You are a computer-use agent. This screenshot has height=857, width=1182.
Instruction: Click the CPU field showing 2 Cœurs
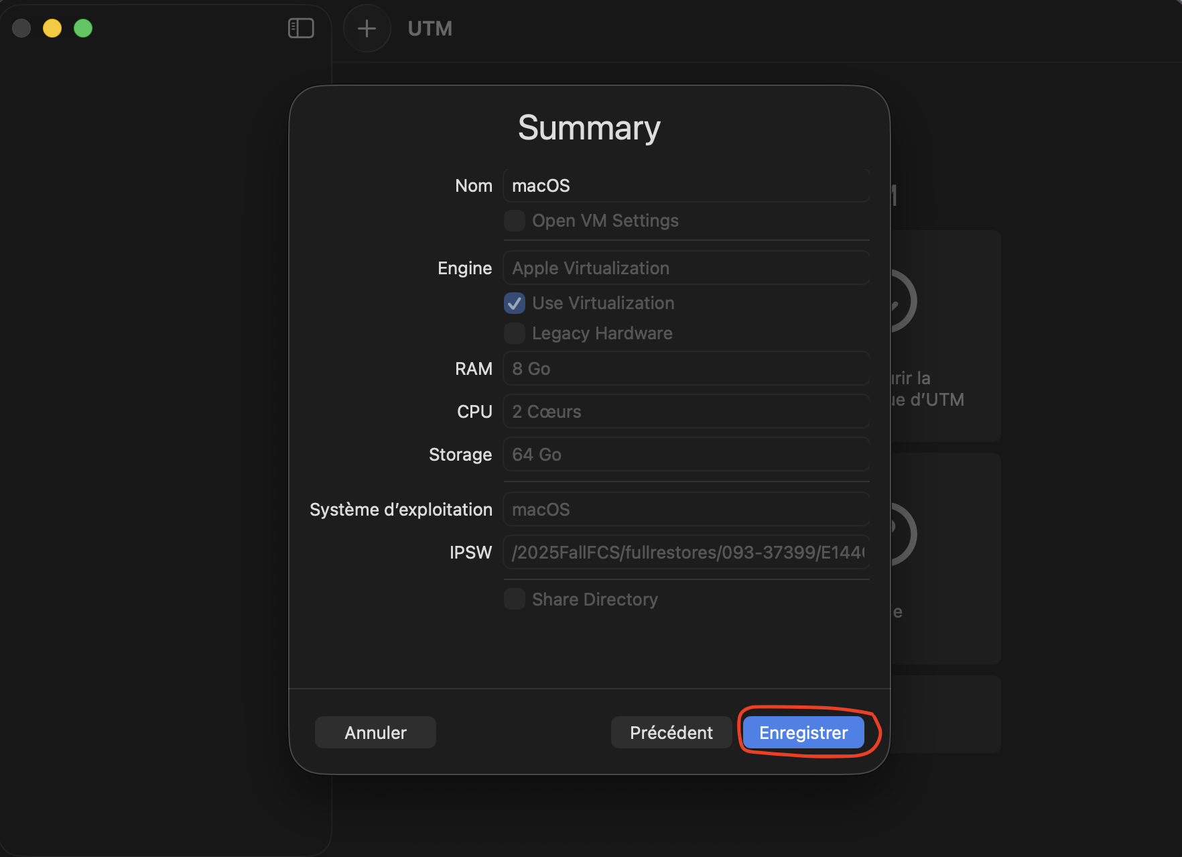[686, 412]
